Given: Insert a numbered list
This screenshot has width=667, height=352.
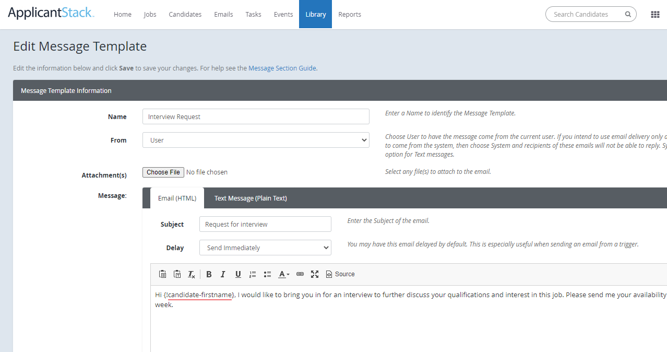Looking at the screenshot, I should [253, 274].
